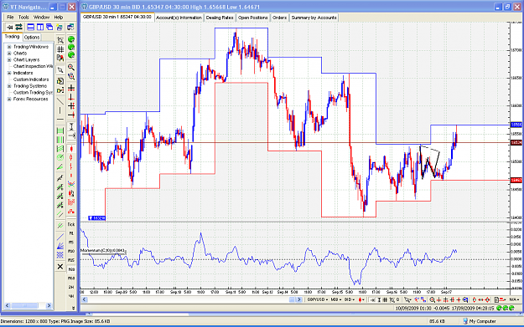The image size is (524, 327).
Task: Click the black X delete tool
Action: click(60, 266)
